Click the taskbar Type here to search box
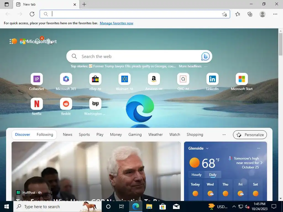 coord(57,206)
